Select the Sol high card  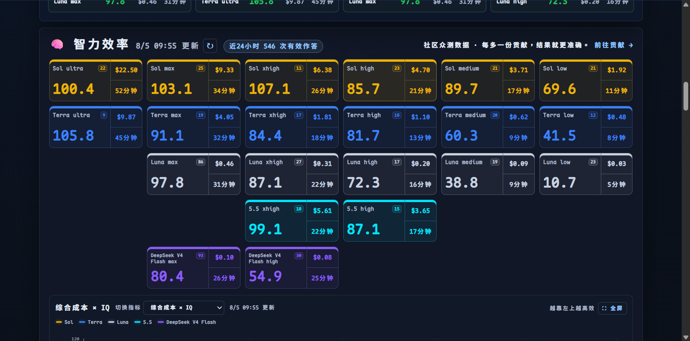point(390,80)
